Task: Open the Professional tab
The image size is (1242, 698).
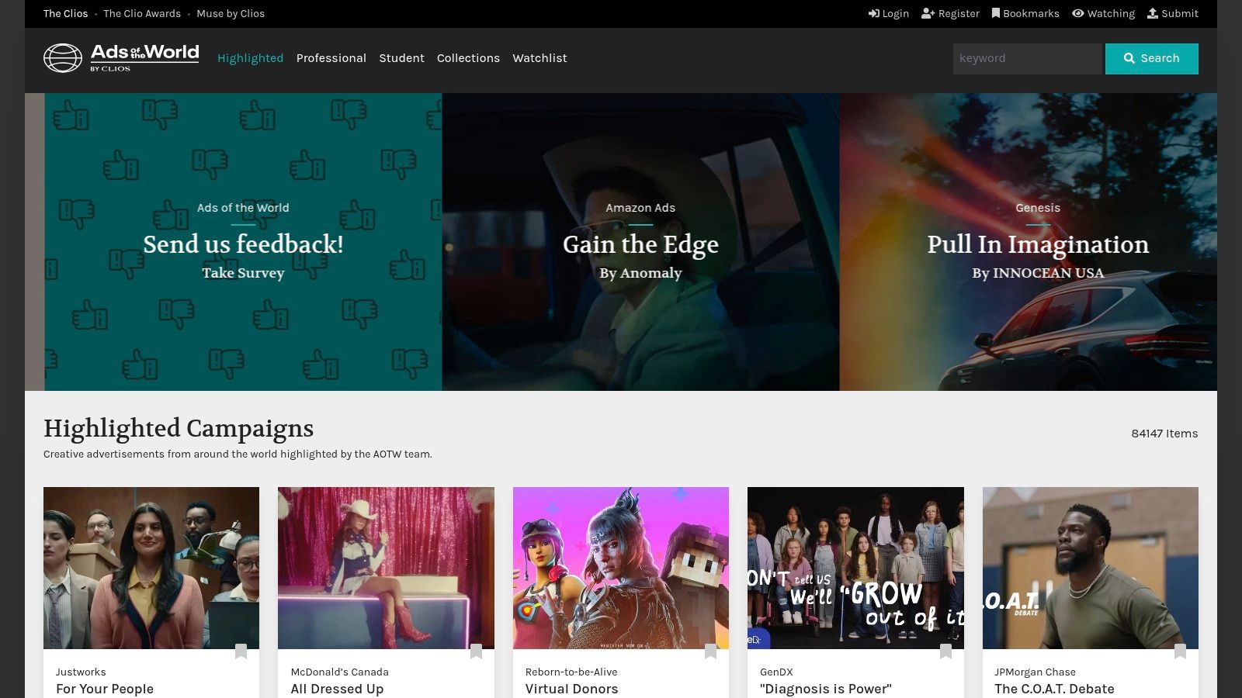Action: tap(331, 58)
